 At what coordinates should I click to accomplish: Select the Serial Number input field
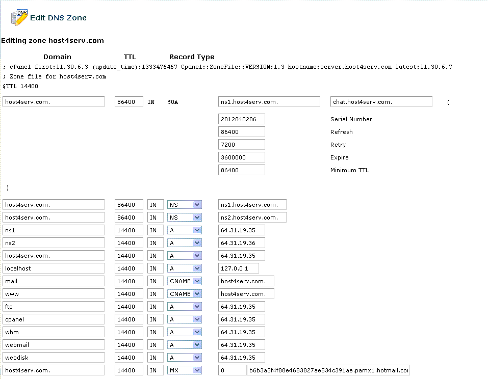242,119
